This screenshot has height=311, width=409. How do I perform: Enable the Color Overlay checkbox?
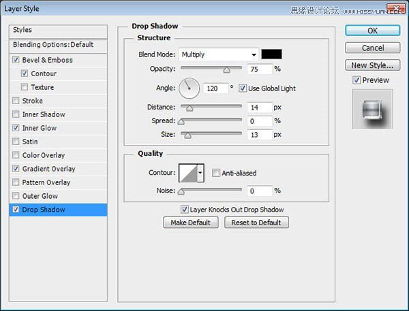tap(16, 155)
